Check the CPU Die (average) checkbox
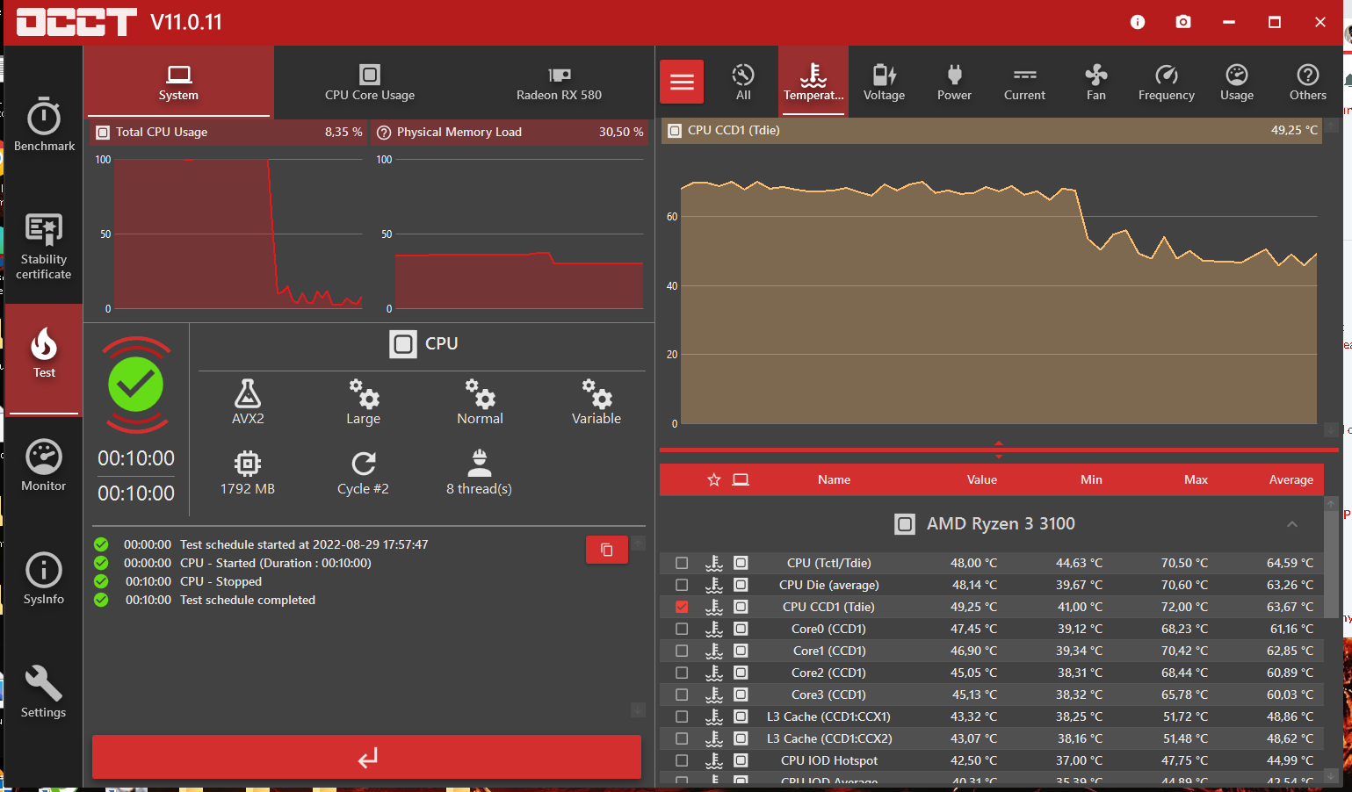1352x792 pixels. tap(682, 585)
